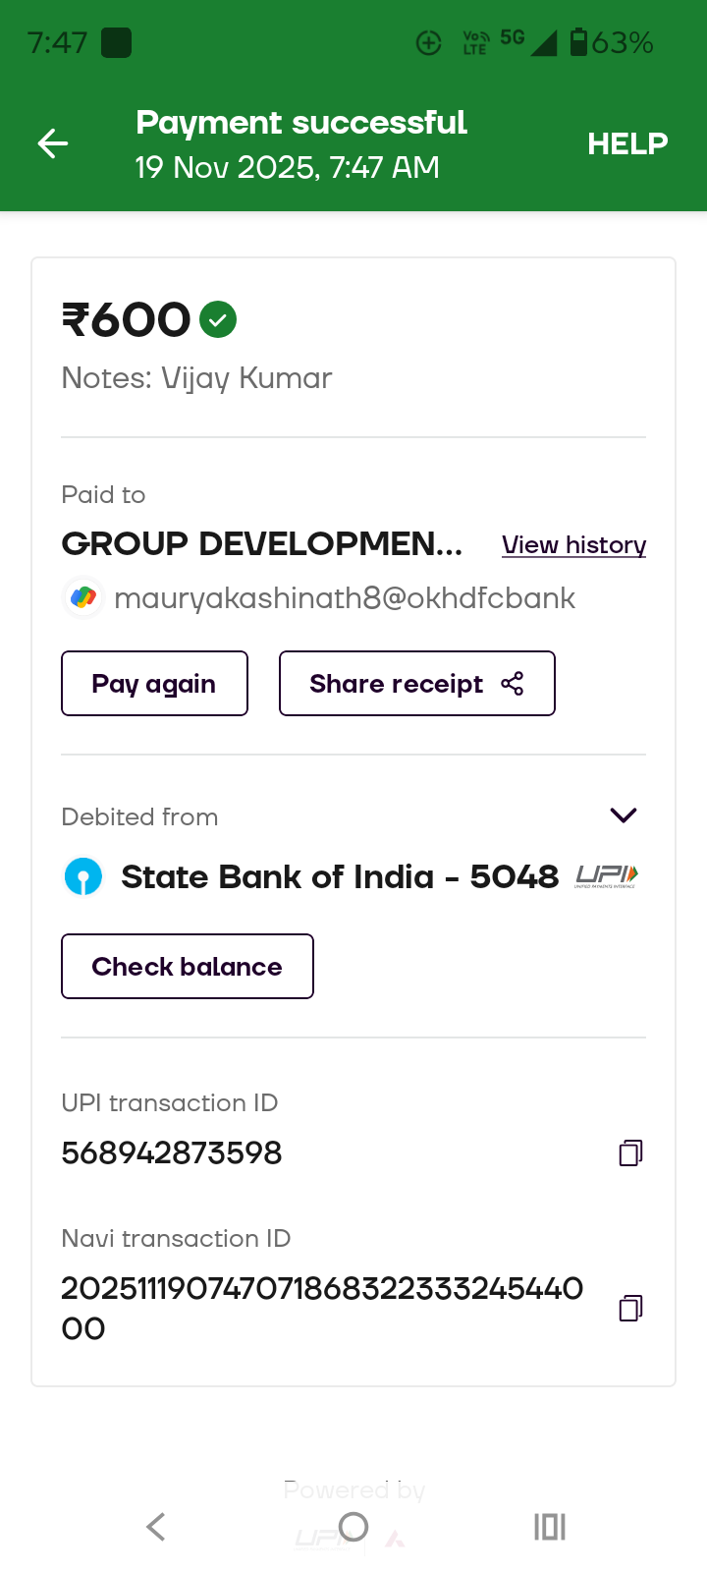Tap the green payment success checkmark

[x=218, y=319]
